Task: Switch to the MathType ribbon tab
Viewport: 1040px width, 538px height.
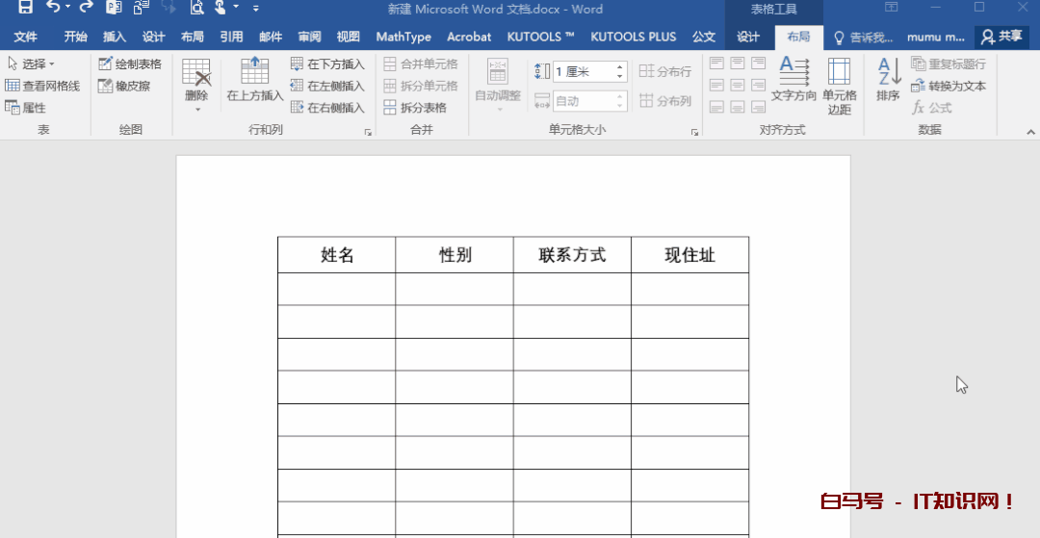Action: coord(403,37)
